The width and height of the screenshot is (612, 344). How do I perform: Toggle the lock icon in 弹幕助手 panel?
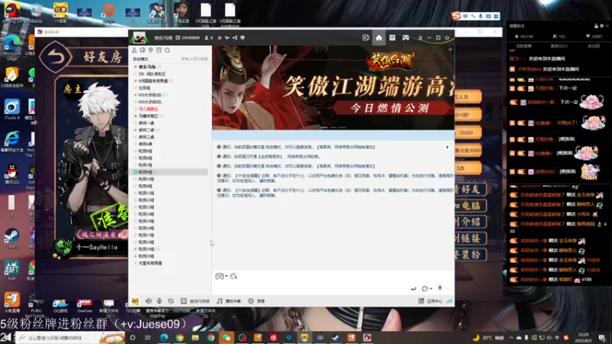coord(596,26)
